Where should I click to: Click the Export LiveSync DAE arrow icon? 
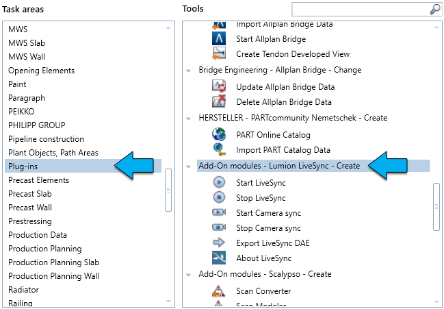tap(219, 242)
